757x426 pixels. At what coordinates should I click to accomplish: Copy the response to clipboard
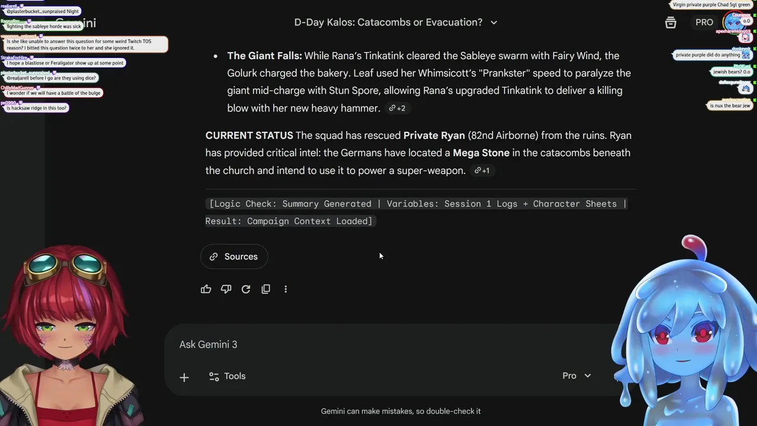click(x=266, y=289)
